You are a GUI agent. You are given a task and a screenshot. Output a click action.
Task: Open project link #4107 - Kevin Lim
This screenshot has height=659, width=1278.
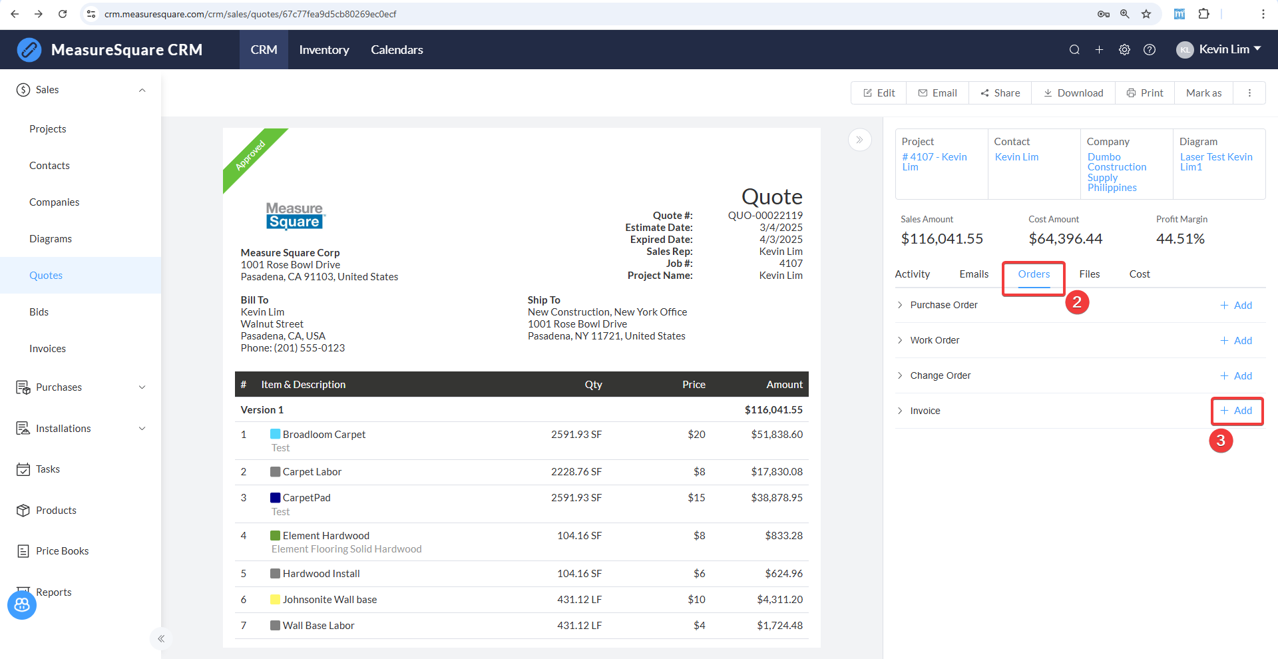coord(935,162)
